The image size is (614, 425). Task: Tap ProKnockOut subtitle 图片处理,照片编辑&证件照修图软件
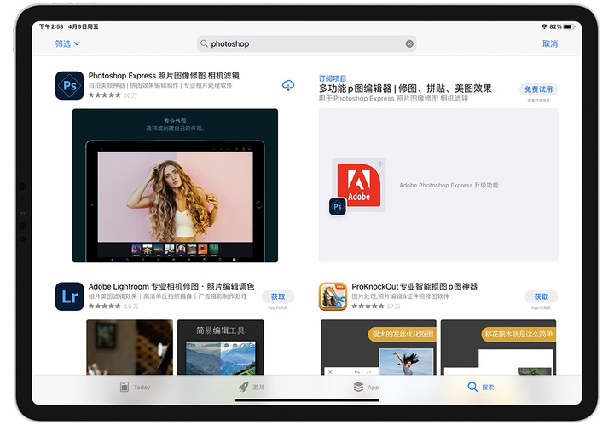400,296
